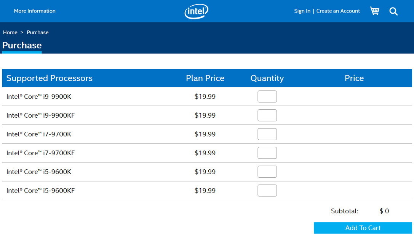
Task: Click the Quantity column header
Action: (267, 78)
